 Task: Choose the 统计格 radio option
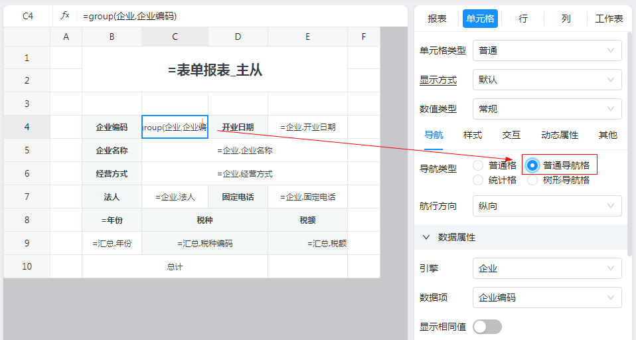[478, 180]
